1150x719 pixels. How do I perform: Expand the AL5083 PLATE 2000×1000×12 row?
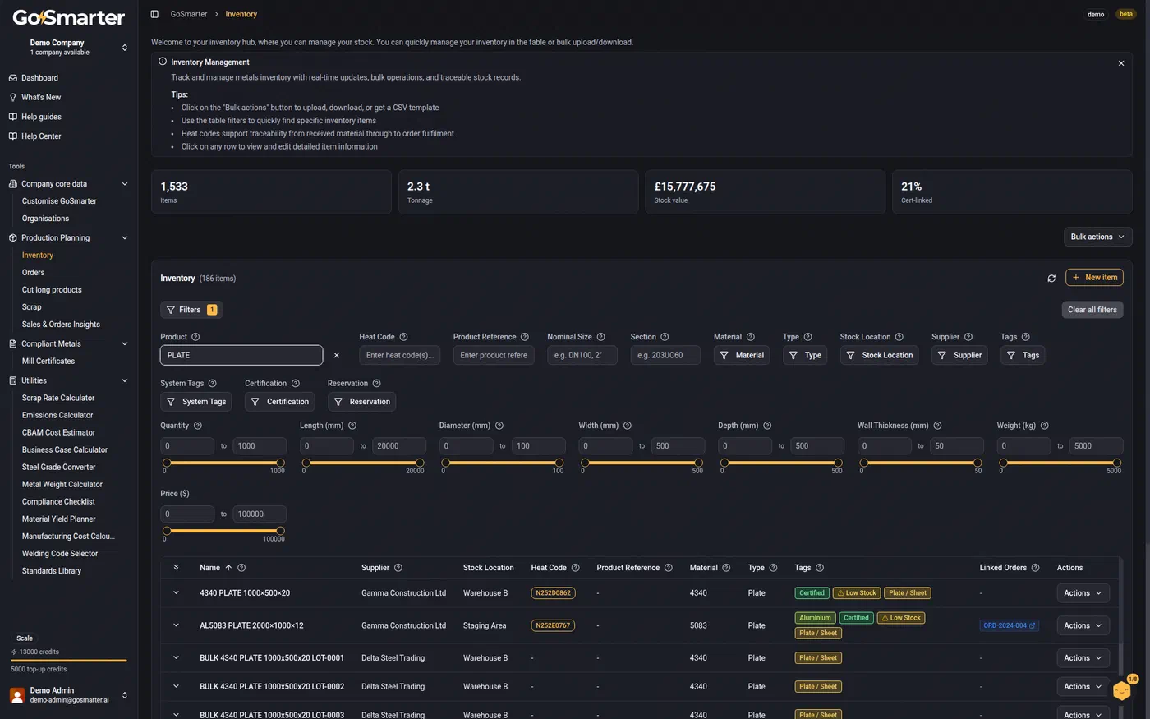tap(176, 625)
